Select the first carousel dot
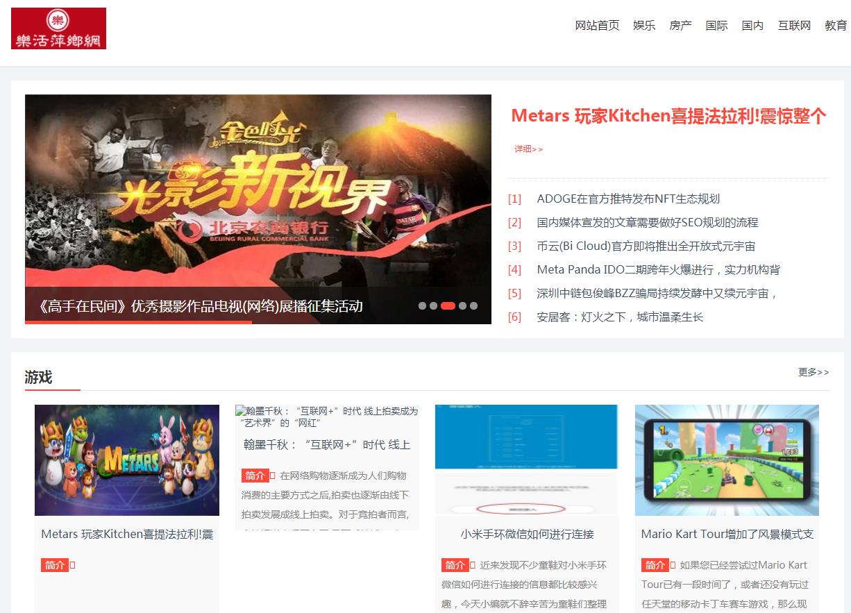Screen dimensions: 851x613 pyautogui.click(x=423, y=305)
